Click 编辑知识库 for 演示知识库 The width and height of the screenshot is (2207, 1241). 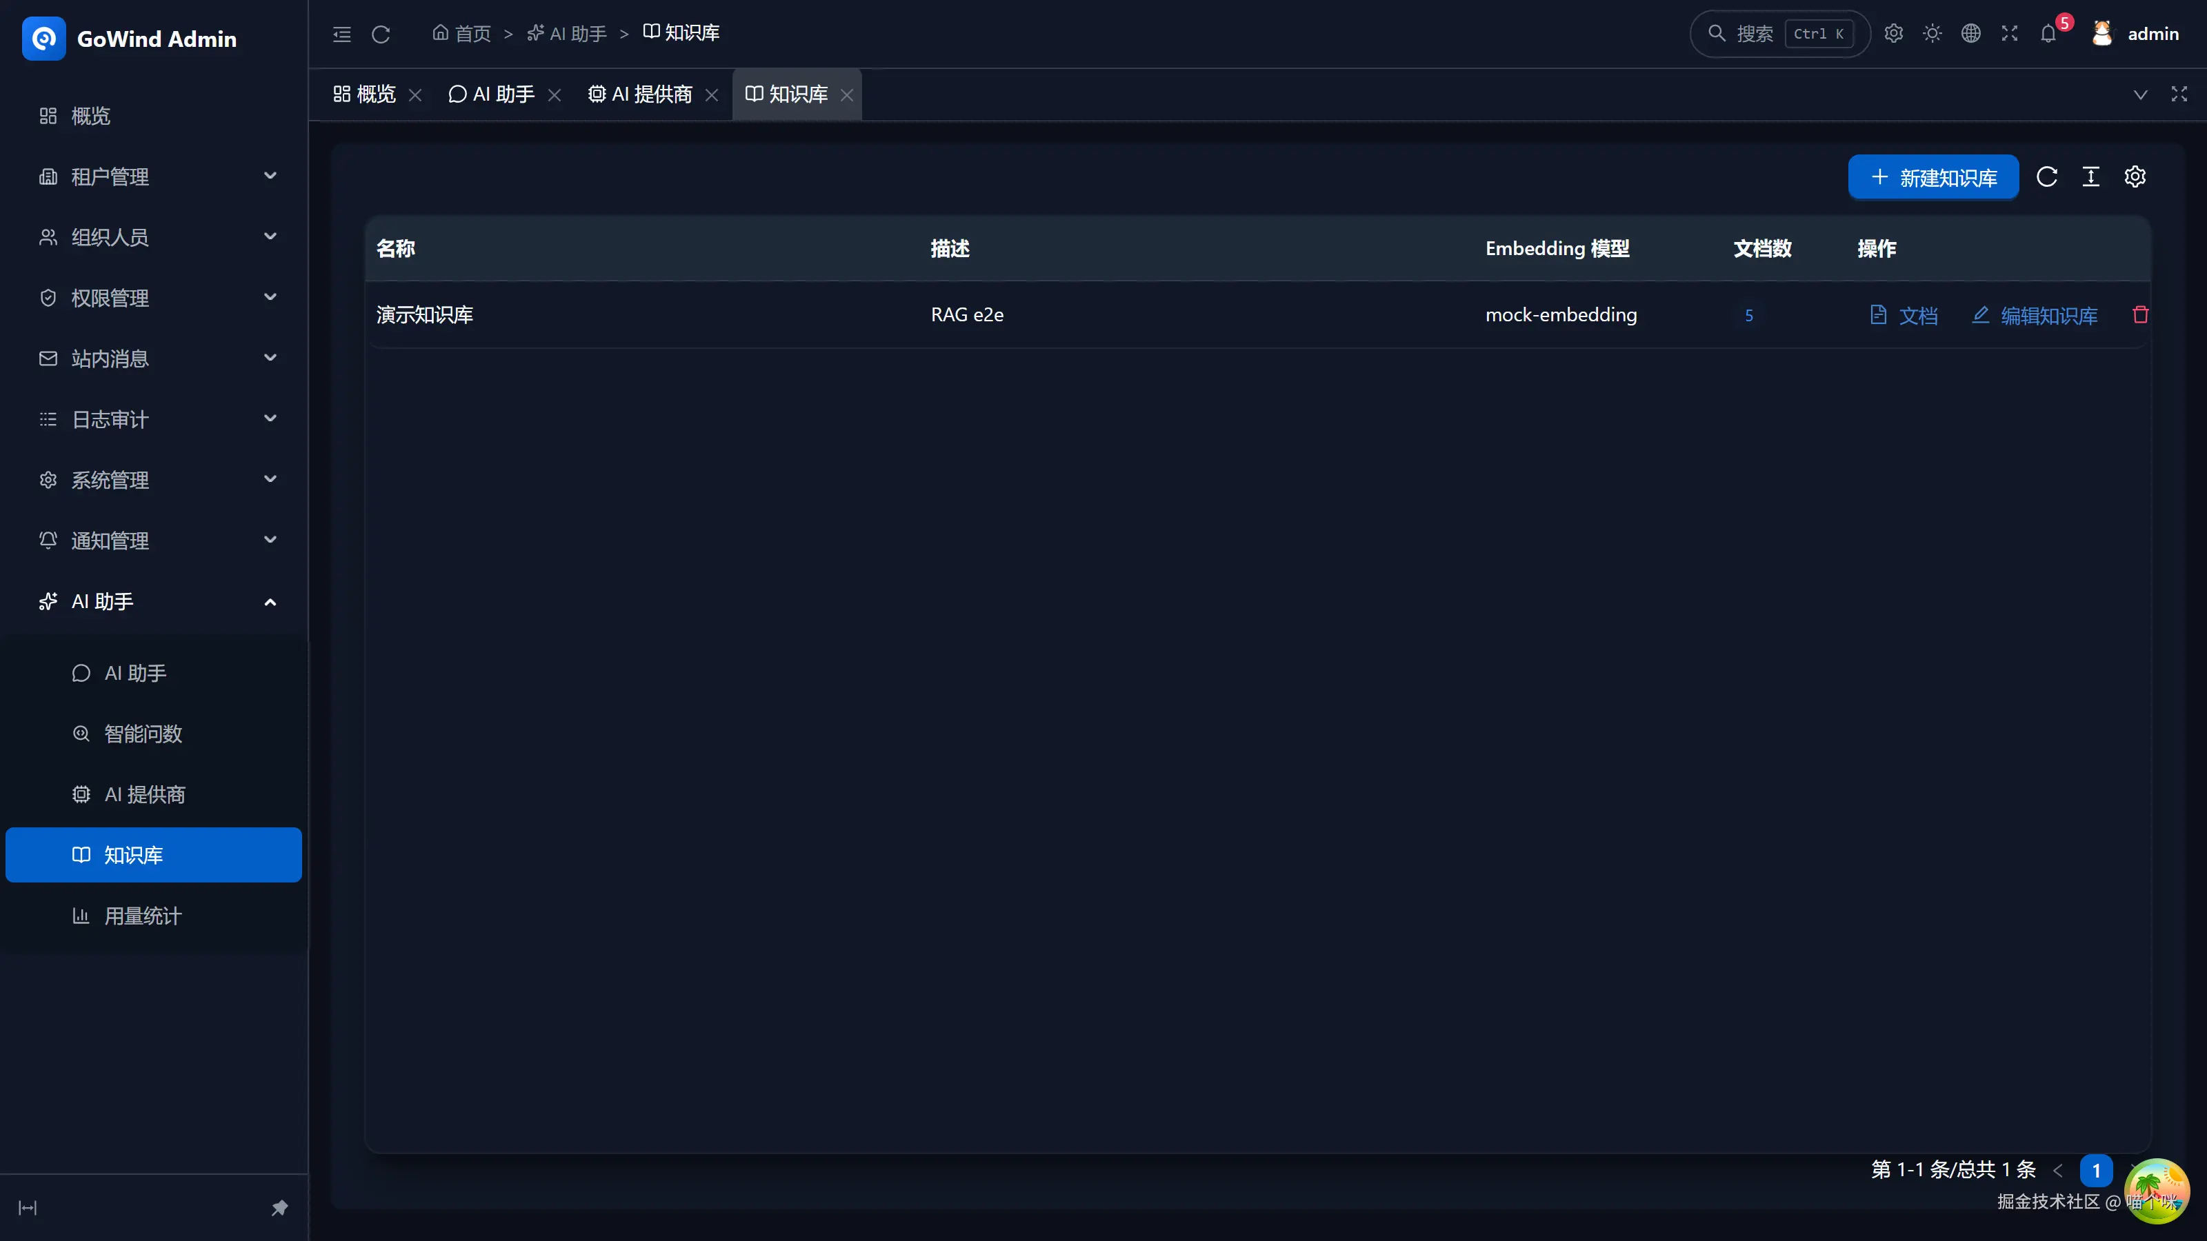[x=2034, y=315]
